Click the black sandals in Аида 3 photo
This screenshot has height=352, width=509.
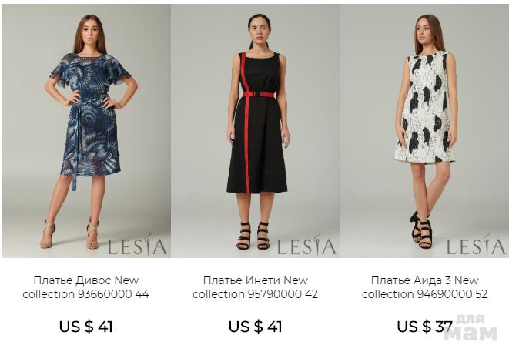(x=422, y=230)
